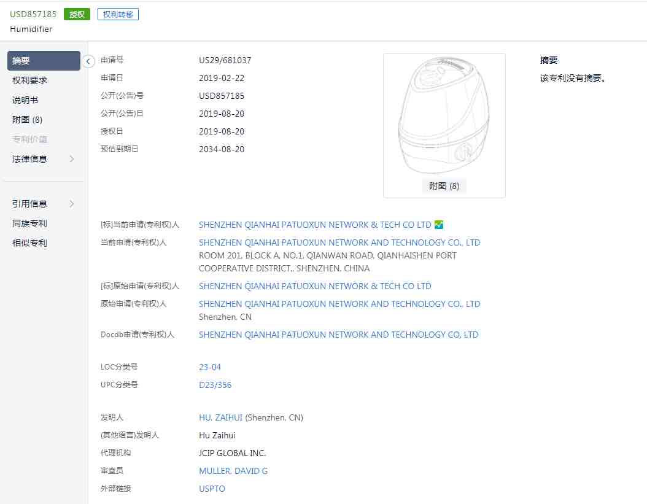Click the chart icon beside the current assignee name
Viewport: 647px width, 504px height.
pyautogui.click(x=438, y=225)
